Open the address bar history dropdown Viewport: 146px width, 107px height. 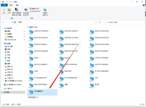(96, 22)
